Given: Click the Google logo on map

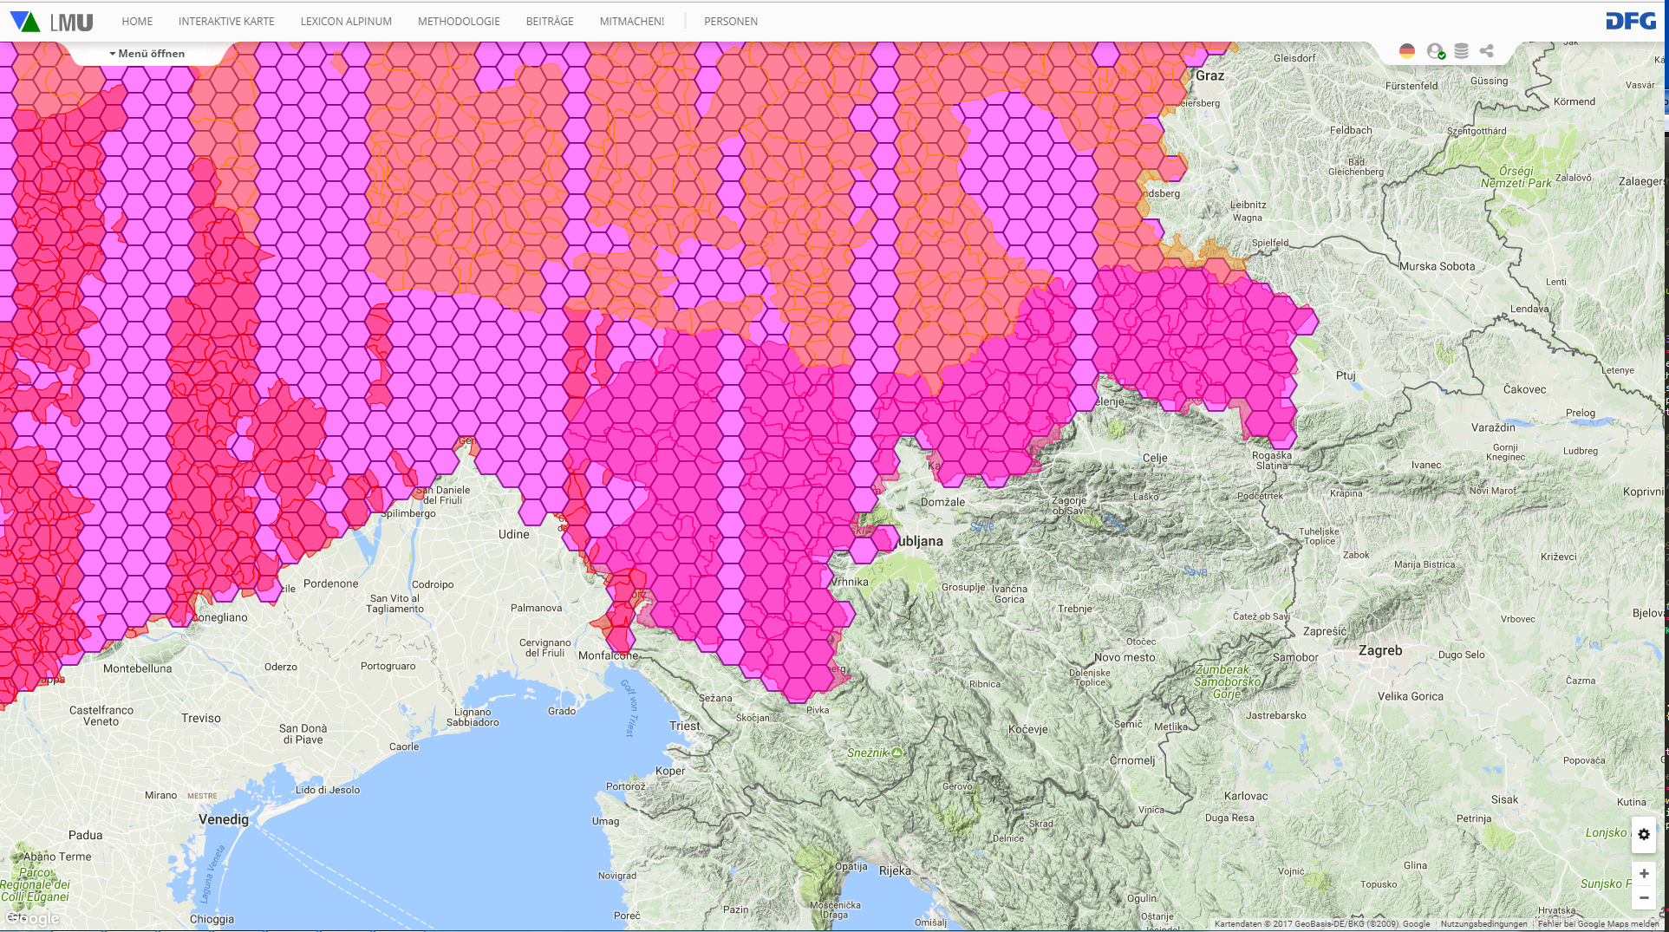Looking at the screenshot, I should coord(33,918).
